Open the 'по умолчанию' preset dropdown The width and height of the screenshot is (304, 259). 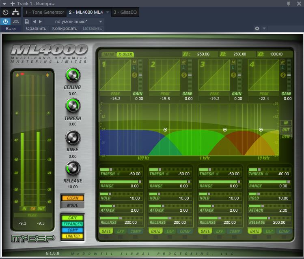point(73,21)
